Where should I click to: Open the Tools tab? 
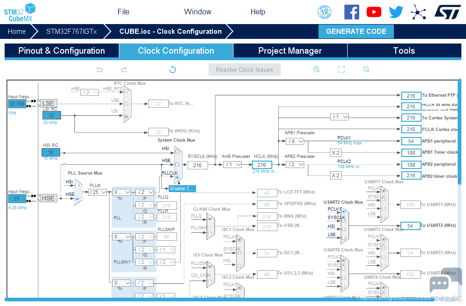[404, 50]
